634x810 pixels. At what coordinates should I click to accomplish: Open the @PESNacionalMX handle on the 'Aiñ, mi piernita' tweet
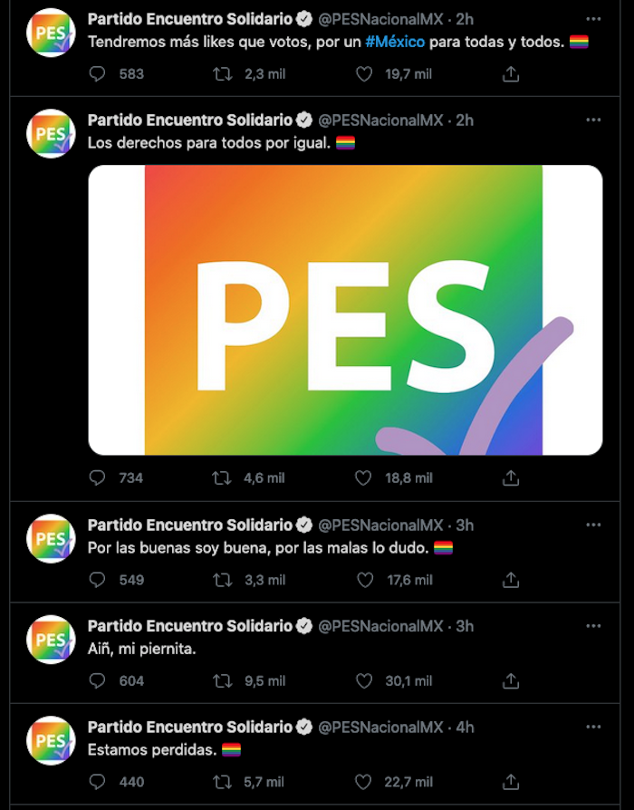pyautogui.click(x=381, y=625)
